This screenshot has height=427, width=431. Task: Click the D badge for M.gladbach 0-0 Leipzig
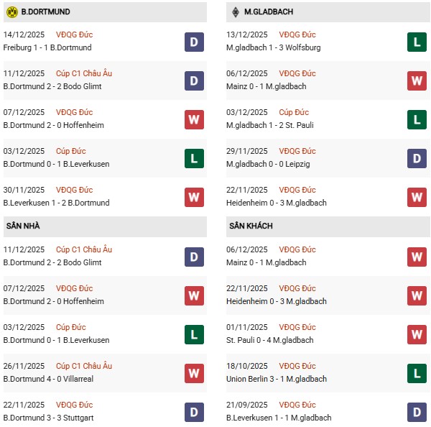point(417,158)
